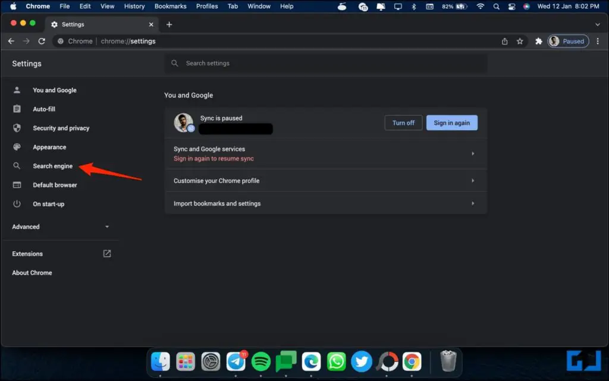The image size is (609, 381).
Task: Open the Chrome menu in menu bar
Action: click(37, 6)
